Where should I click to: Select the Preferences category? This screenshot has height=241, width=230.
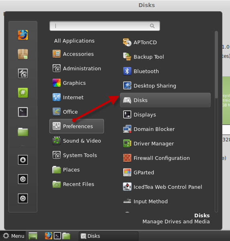point(77,126)
